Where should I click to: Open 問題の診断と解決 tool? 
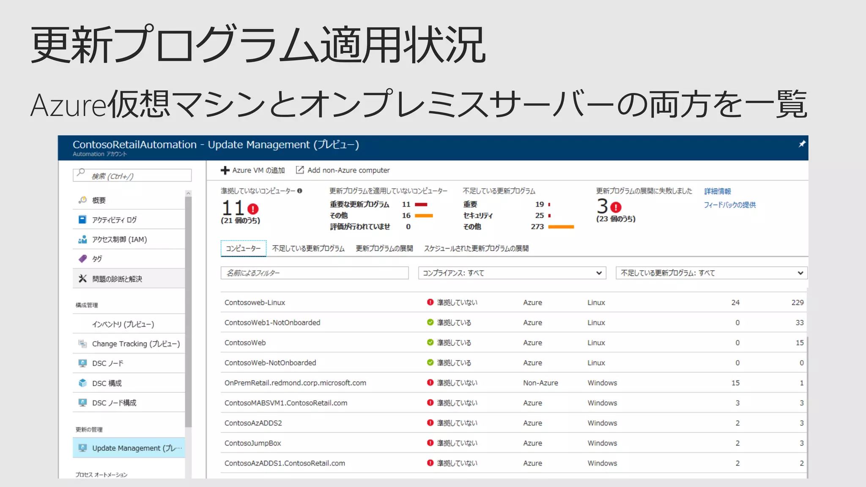[x=117, y=279]
